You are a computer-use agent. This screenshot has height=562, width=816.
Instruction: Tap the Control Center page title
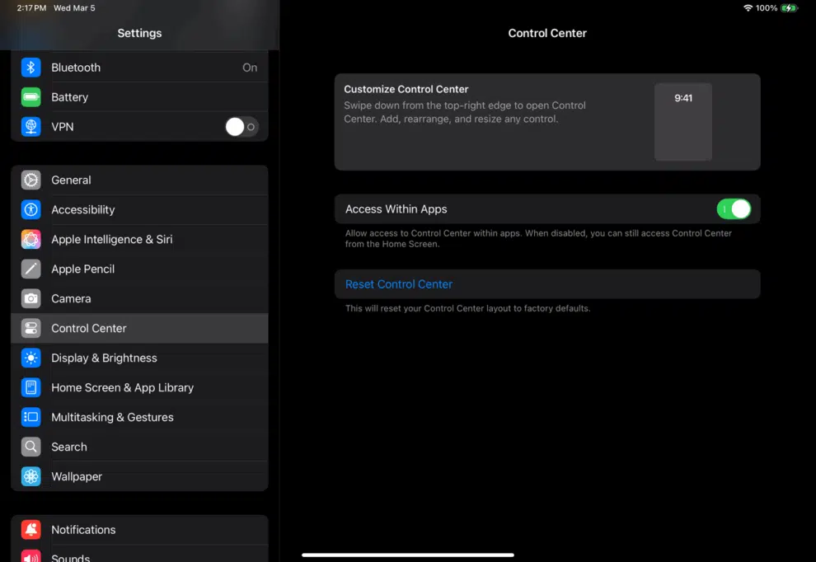(x=547, y=33)
